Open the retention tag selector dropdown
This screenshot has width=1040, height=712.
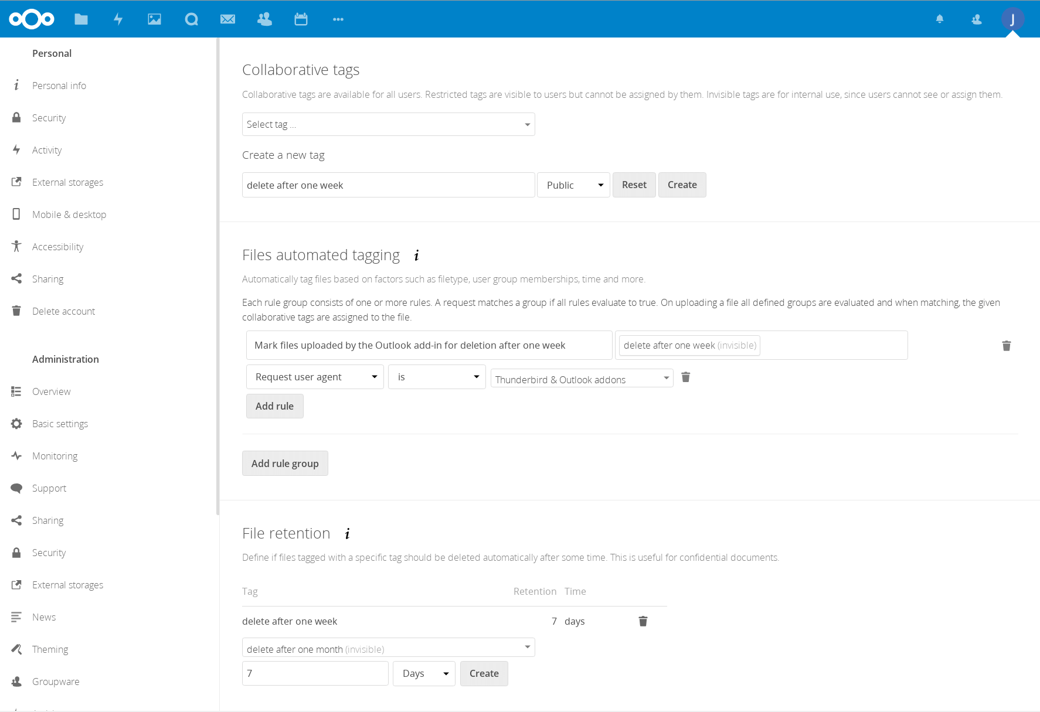coord(388,648)
